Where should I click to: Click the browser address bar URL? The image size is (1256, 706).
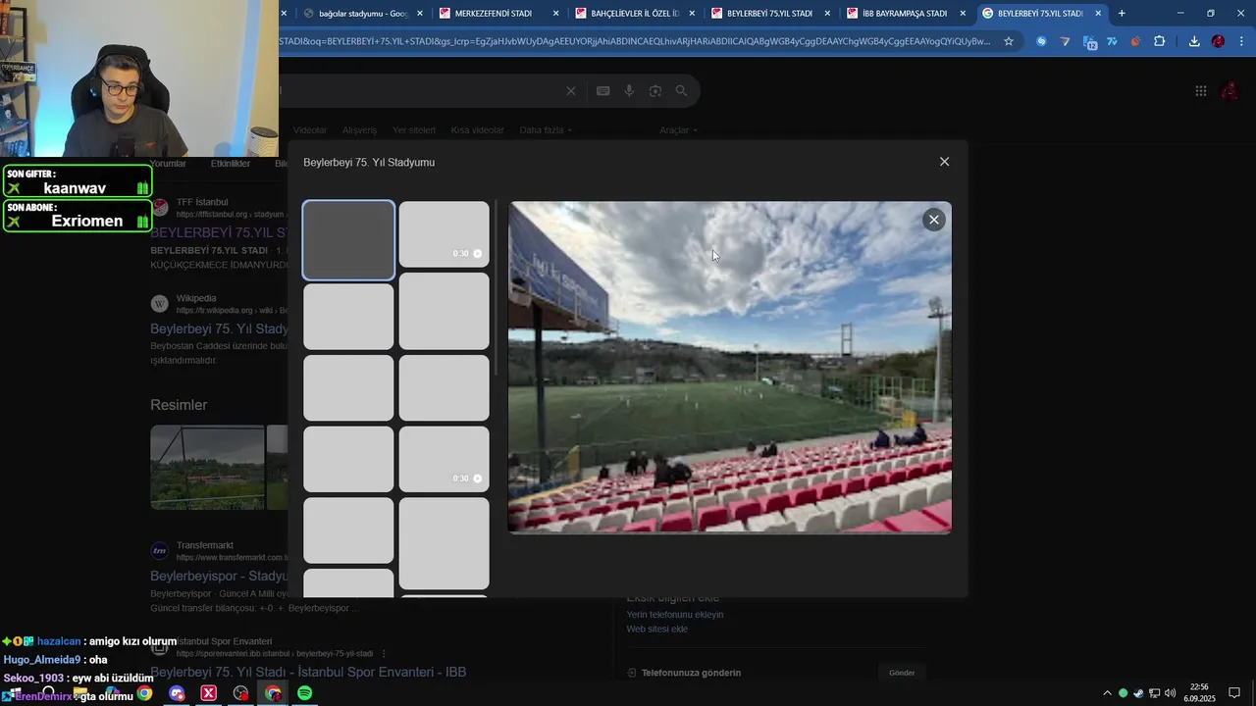coord(635,41)
